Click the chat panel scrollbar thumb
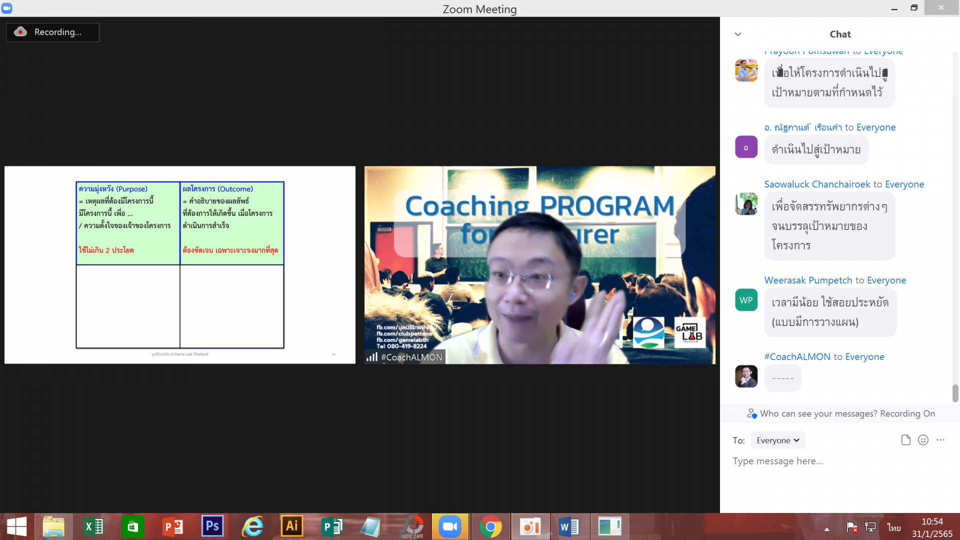Image resolution: width=960 pixels, height=540 pixels. click(x=955, y=393)
